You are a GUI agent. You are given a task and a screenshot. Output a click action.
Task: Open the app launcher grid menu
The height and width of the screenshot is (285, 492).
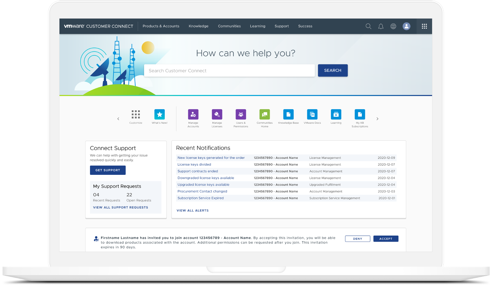tap(424, 26)
